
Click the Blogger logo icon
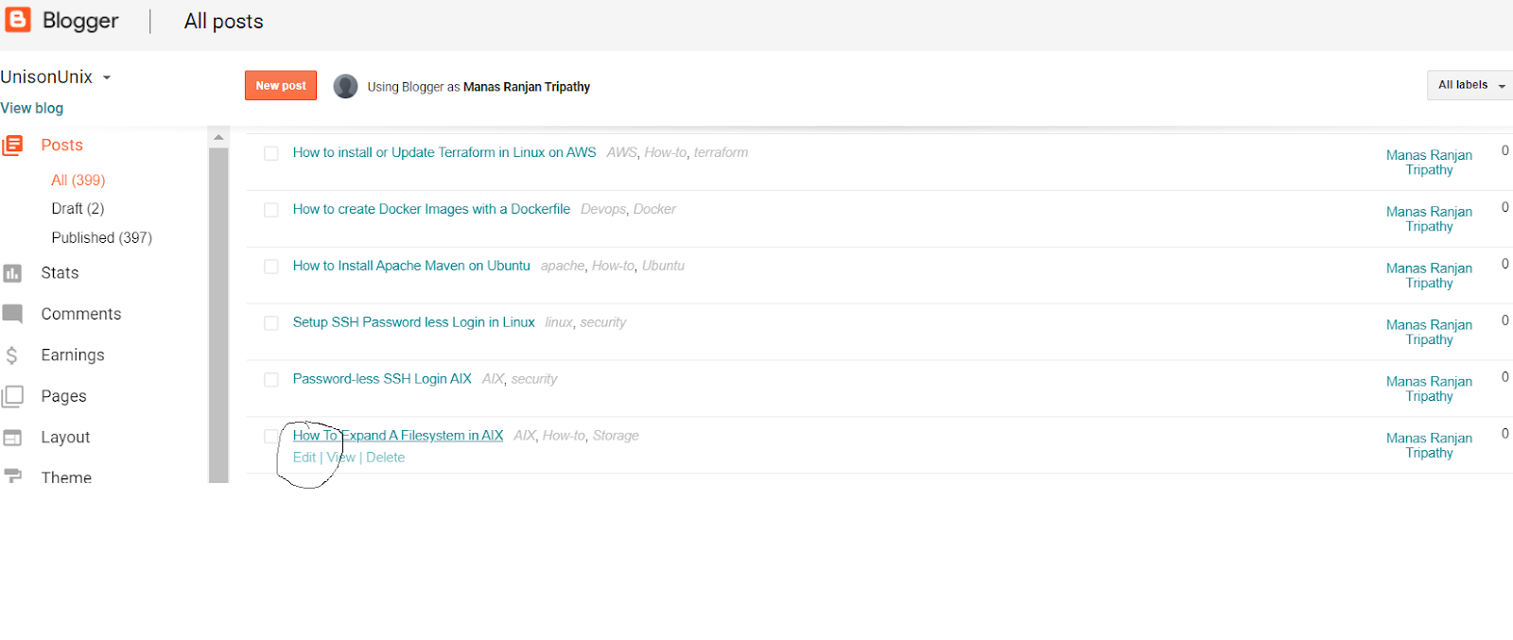(18, 20)
